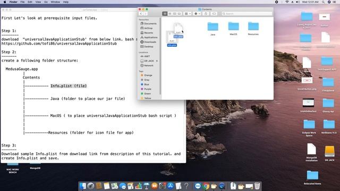Select Relocated Items folder on desktop
Screen dimensions: 340x191
tap(312, 178)
